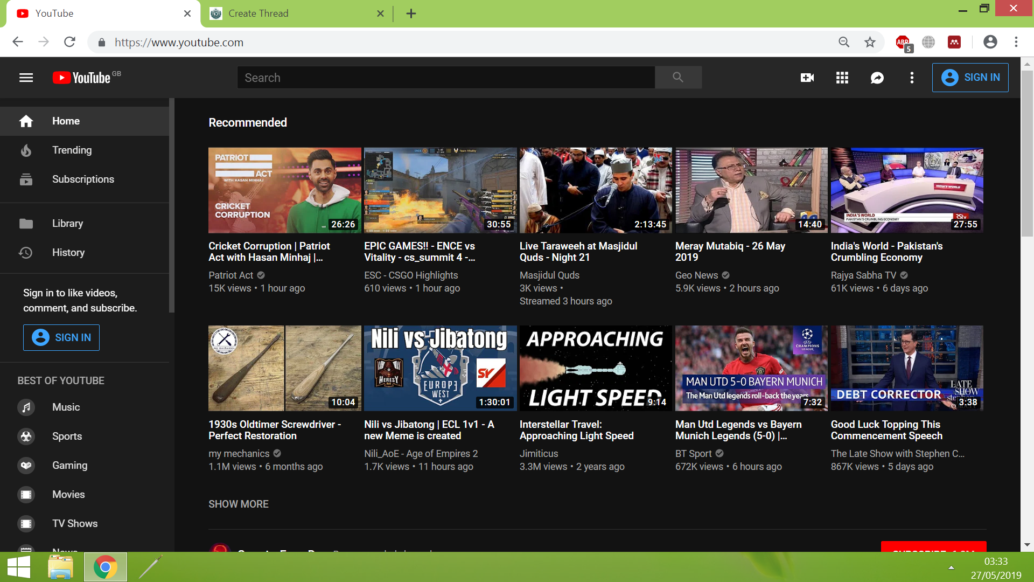Show hidden system tray icons arrow
This screenshot has height=582, width=1034.
point(951,567)
